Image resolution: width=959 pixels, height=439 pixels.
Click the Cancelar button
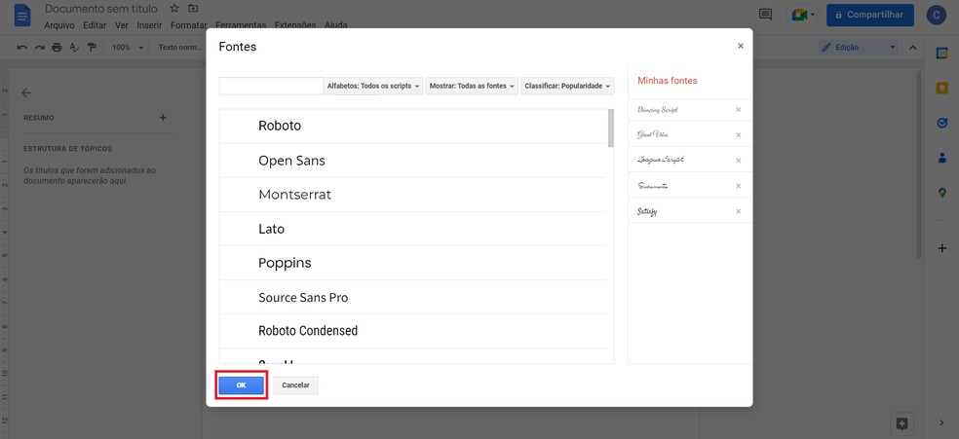[x=295, y=385]
